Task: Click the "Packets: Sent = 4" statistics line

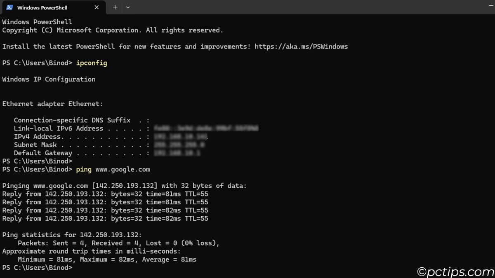Action: (118, 243)
